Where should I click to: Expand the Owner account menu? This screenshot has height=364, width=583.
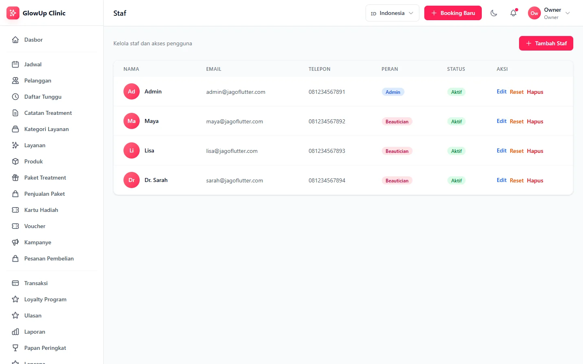point(549,13)
